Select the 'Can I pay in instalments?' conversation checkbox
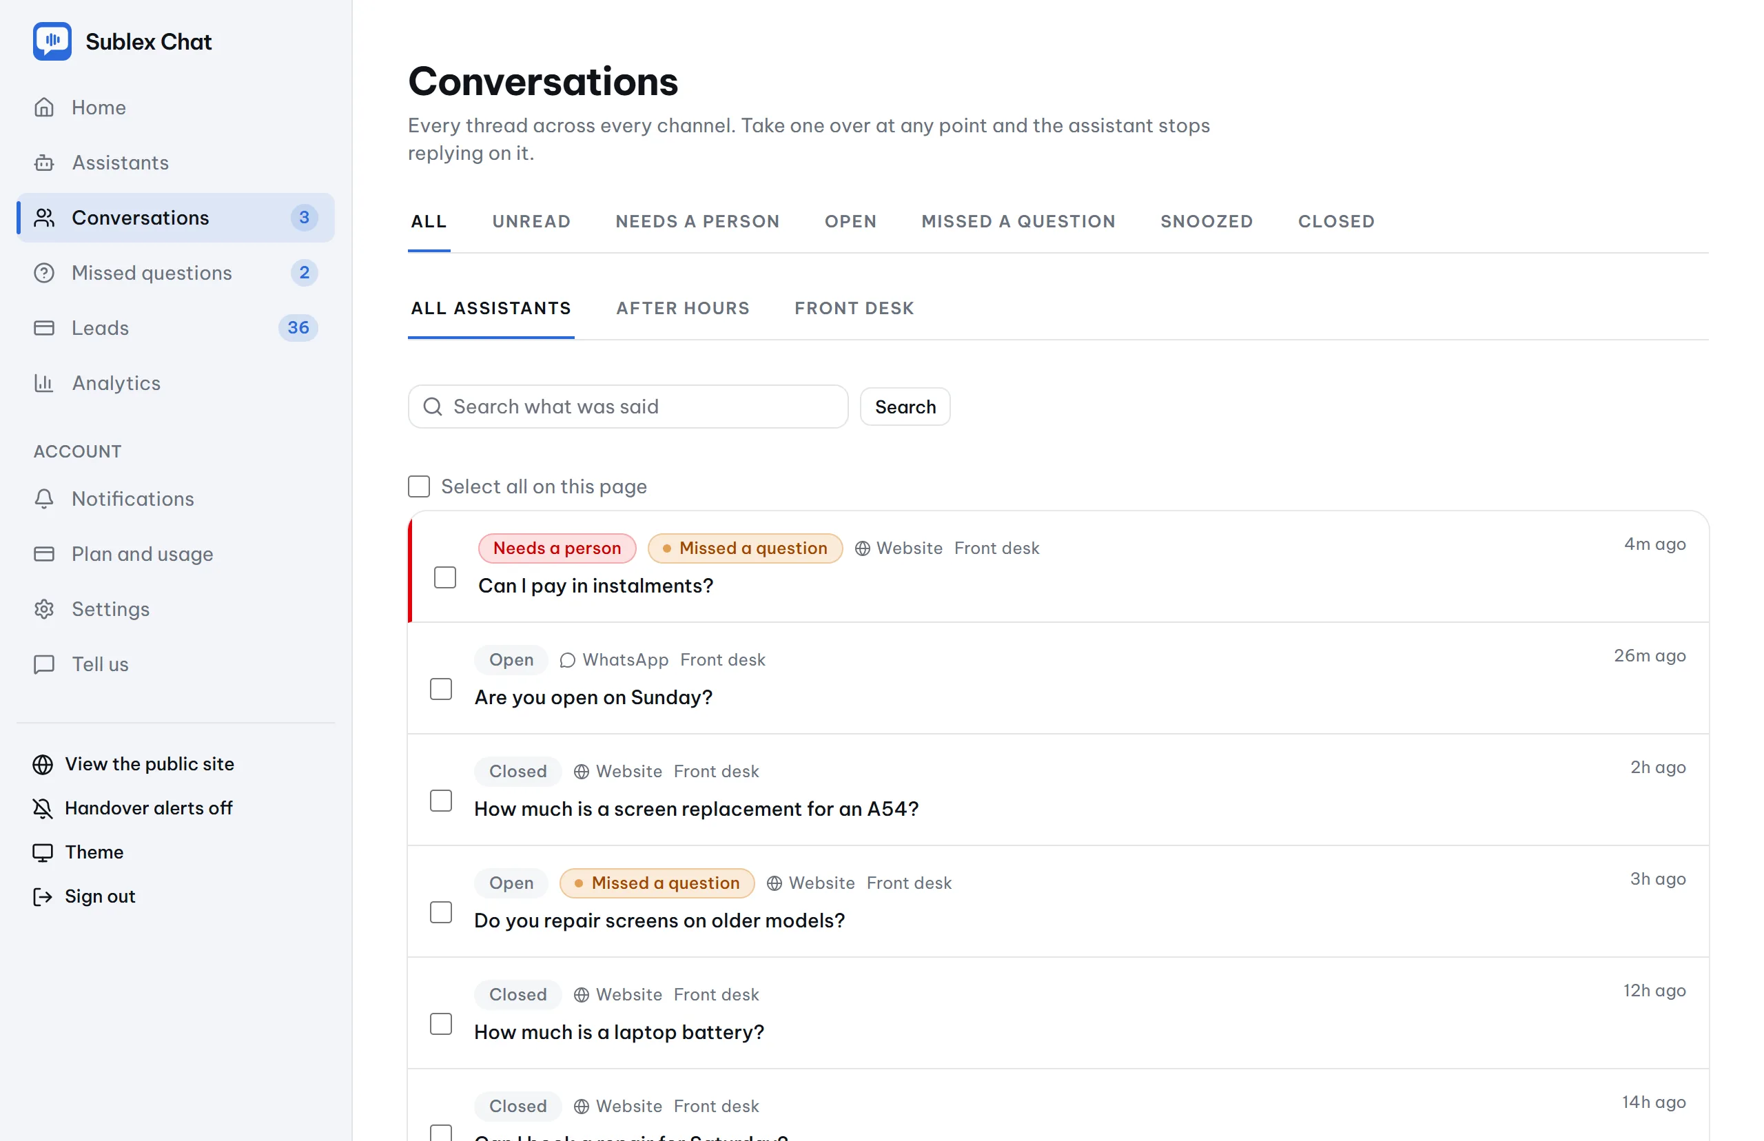This screenshot has height=1141, width=1764. pyautogui.click(x=444, y=577)
